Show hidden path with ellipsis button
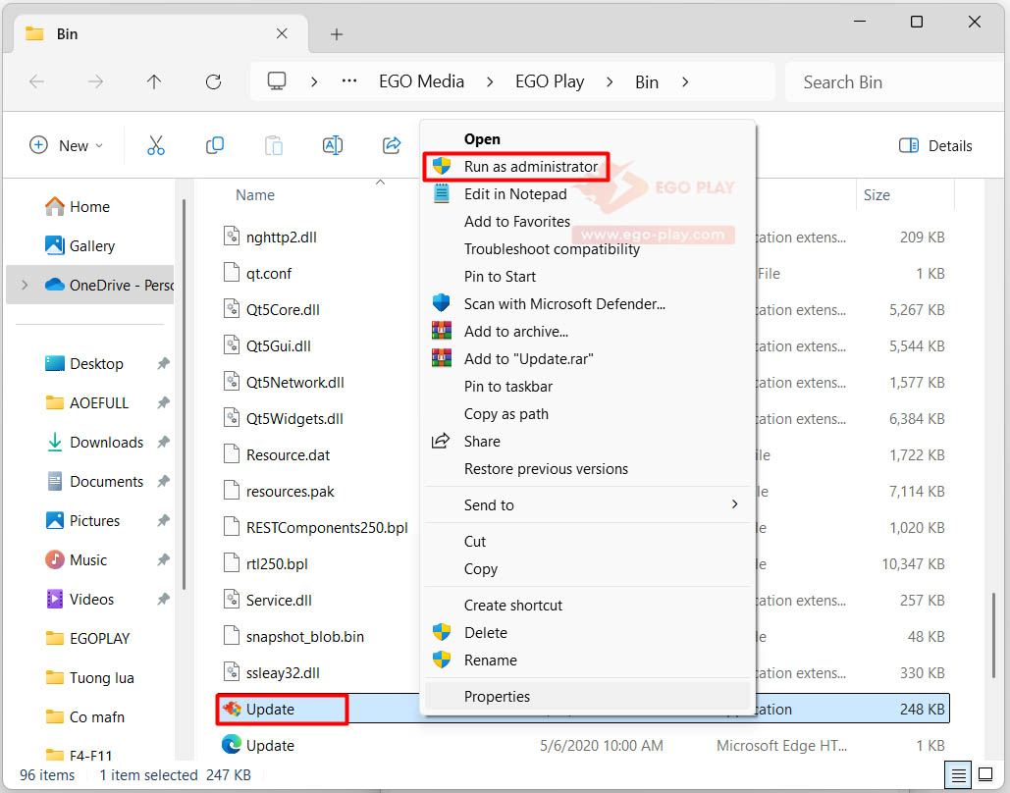This screenshot has width=1010, height=793. click(349, 81)
